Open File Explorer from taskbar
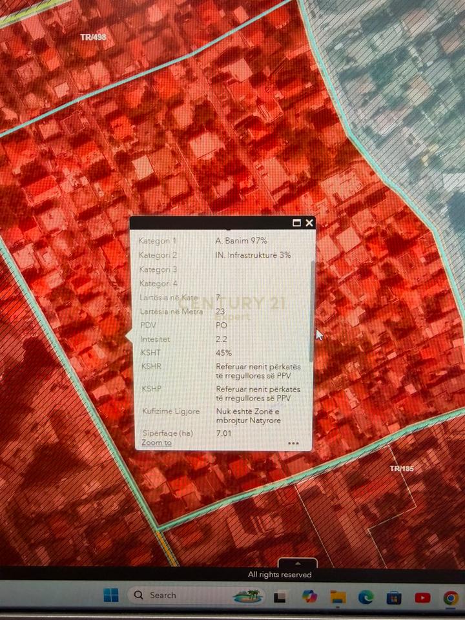 (x=338, y=597)
